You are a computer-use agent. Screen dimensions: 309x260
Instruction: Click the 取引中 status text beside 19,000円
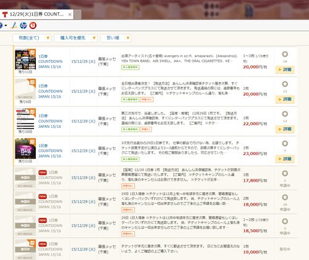(x=285, y=250)
